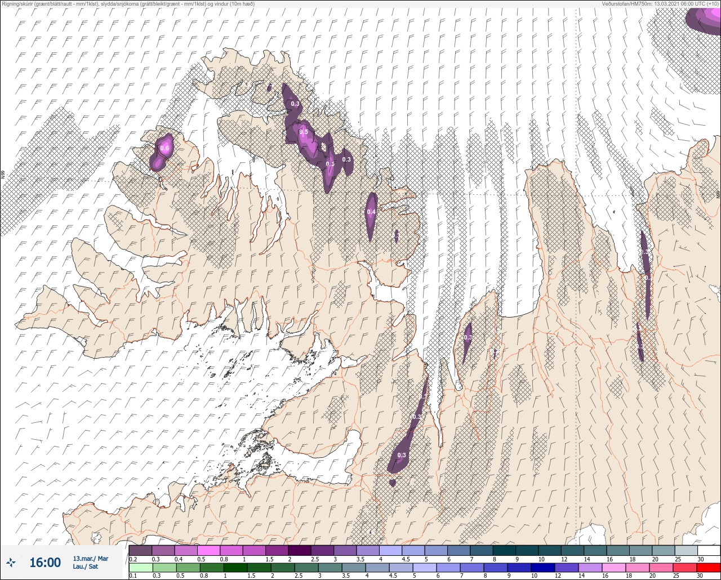The height and width of the screenshot is (580, 721).
Task: Select the white 30 swatch in top legend row
Action: [x=709, y=550]
